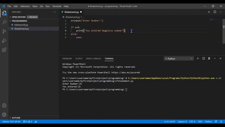The height and width of the screenshot is (127, 225).
Task: Open the Accounts icon in activity bar
Action: [4, 105]
